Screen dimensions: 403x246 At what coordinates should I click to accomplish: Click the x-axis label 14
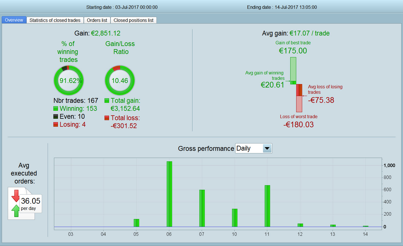[x=365, y=234]
